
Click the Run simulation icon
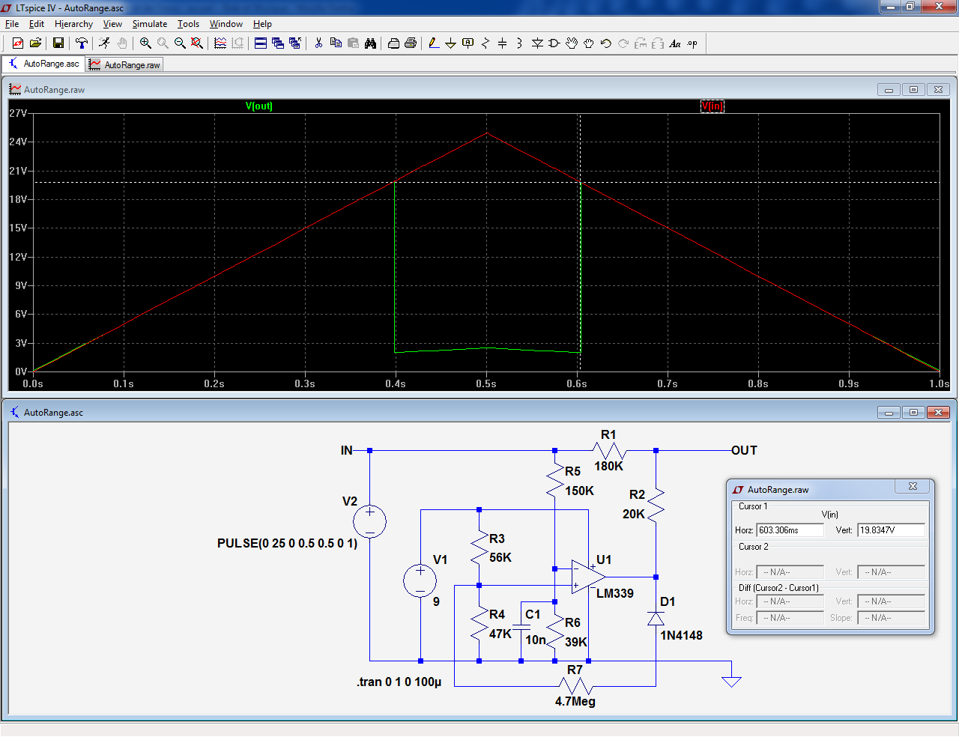pyautogui.click(x=104, y=43)
